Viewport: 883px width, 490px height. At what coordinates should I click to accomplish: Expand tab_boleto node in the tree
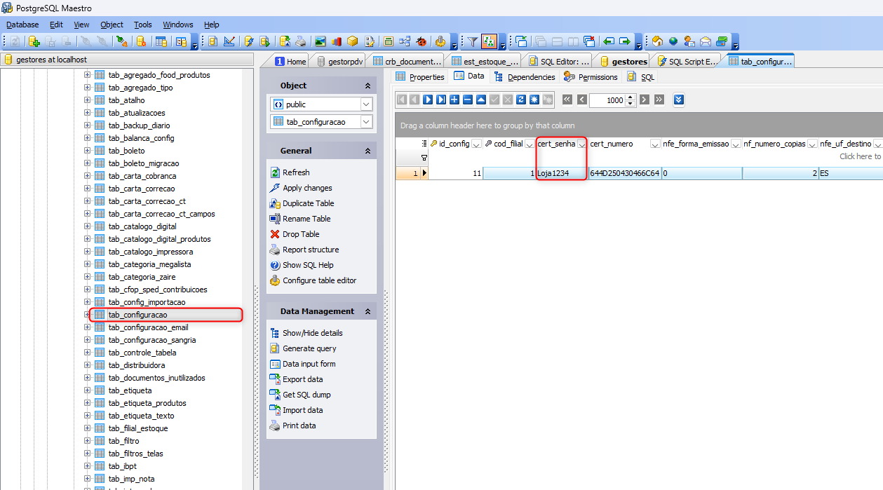pyautogui.click(x=88, y=151)
